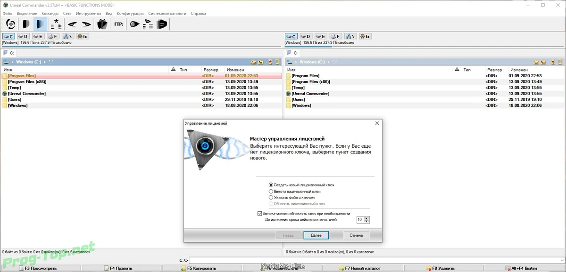
Task: Decrease the days value with spinner down arrow
Action: click(x=367, y=221)
